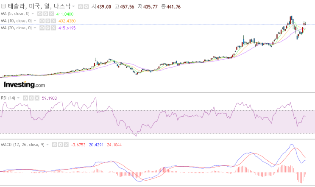This screenshot has width=315, height=187.
Task: Remove the MA (10) indicator with its X
Action: coord(53,21)
